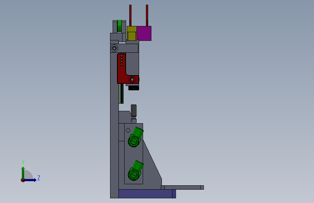Select the upper green pneumatic fitting

(x=135, y=138)
